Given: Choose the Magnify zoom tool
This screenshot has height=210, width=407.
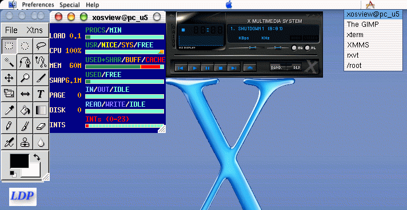Looking at the screenshot, I should click(x=25, y=78).
